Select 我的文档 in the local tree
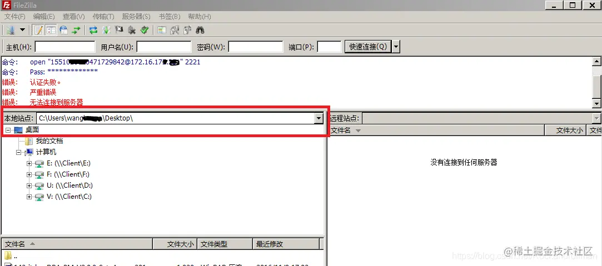The height and width of the screenshot is (266, 602). [x=49, y=141]
